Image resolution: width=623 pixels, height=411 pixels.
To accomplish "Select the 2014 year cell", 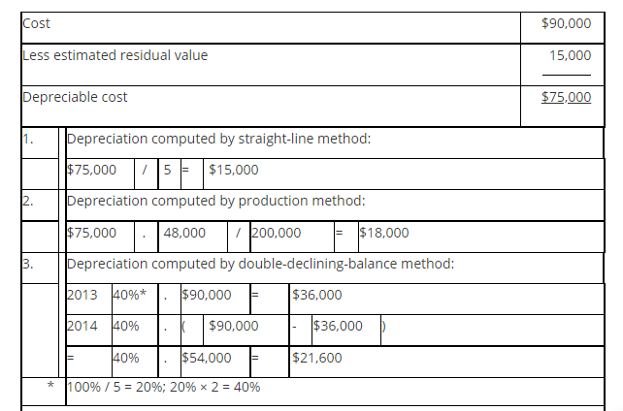I will click(x=82, y=326).
